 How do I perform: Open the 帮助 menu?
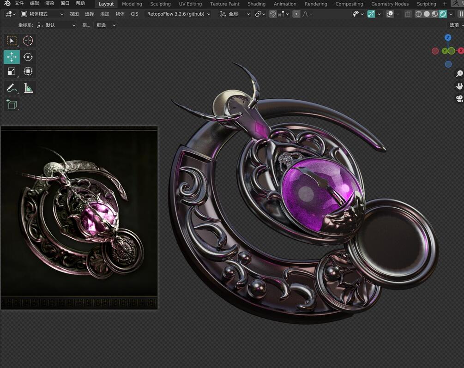[80, 3]
